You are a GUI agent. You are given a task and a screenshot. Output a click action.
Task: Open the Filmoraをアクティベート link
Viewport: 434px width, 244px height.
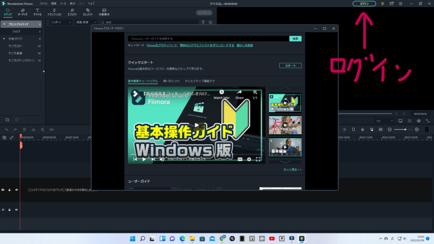tap(162, 45)
